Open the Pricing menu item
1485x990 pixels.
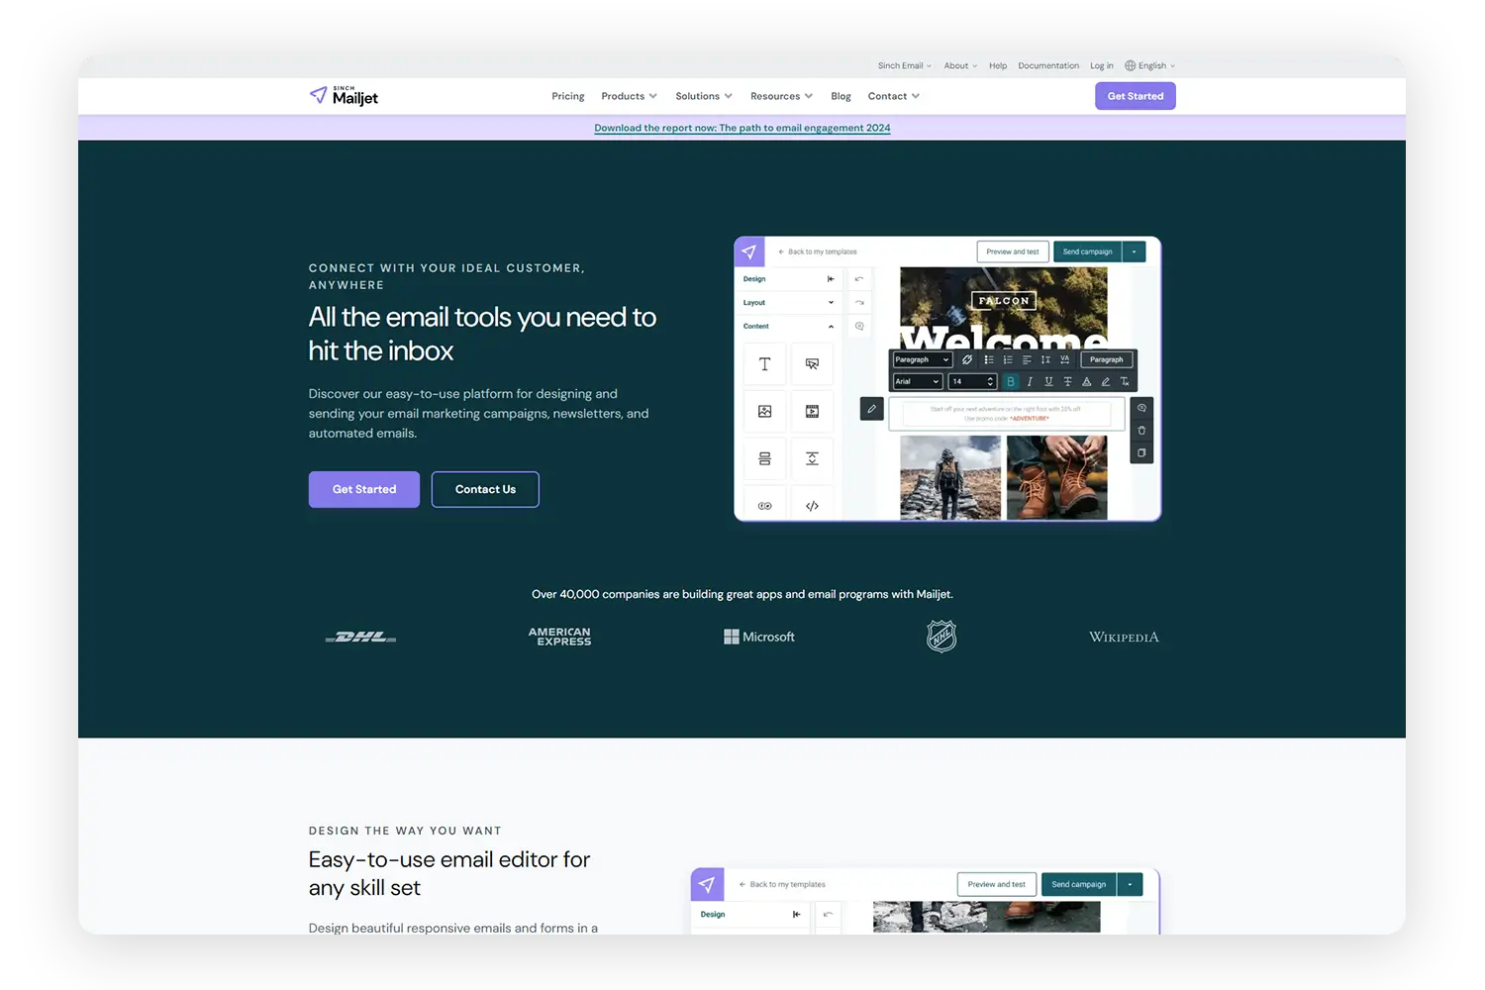(568, 96)
